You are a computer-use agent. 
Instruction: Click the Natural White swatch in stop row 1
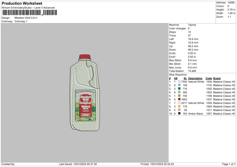pos(179,82)
